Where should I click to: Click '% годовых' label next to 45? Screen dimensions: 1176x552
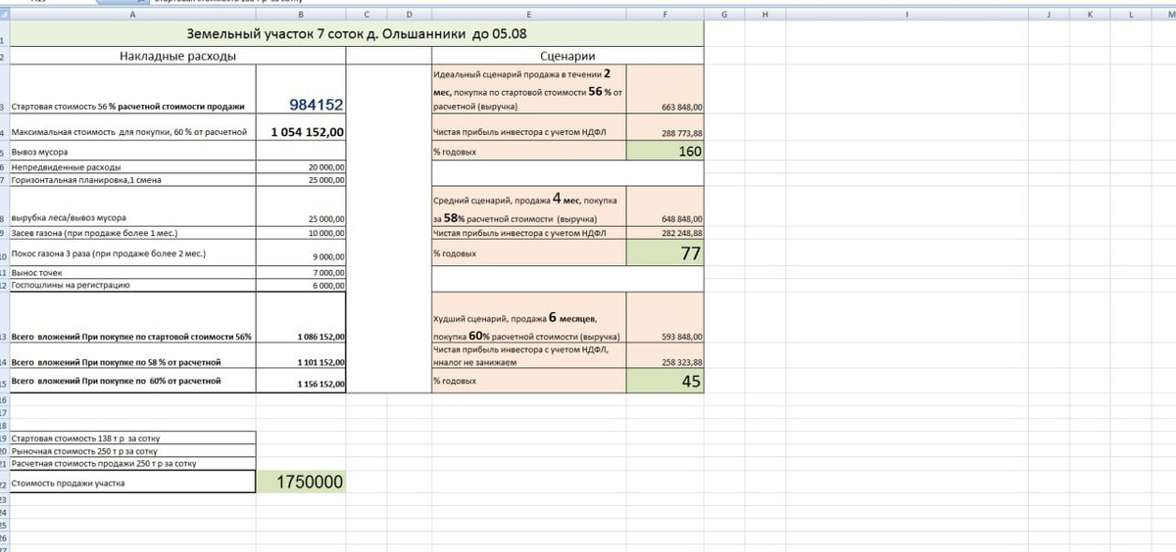coord(528,381)
